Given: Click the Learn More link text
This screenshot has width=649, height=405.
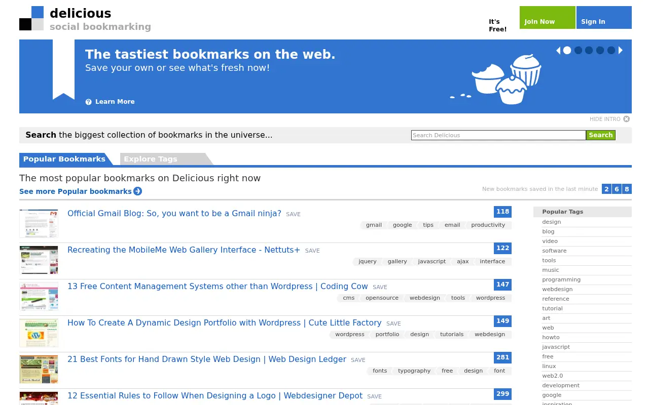Looking at the screenshot, I should tap(115, 102).
